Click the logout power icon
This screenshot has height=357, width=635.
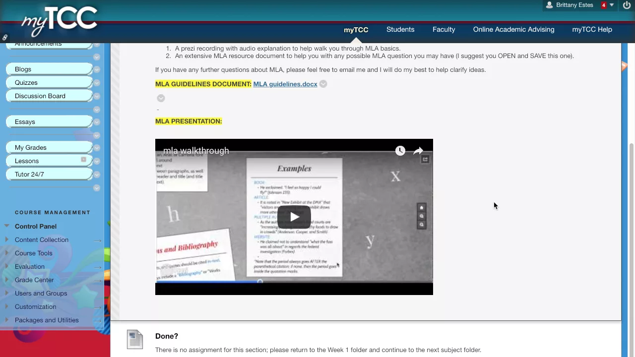tap(626, 5)
